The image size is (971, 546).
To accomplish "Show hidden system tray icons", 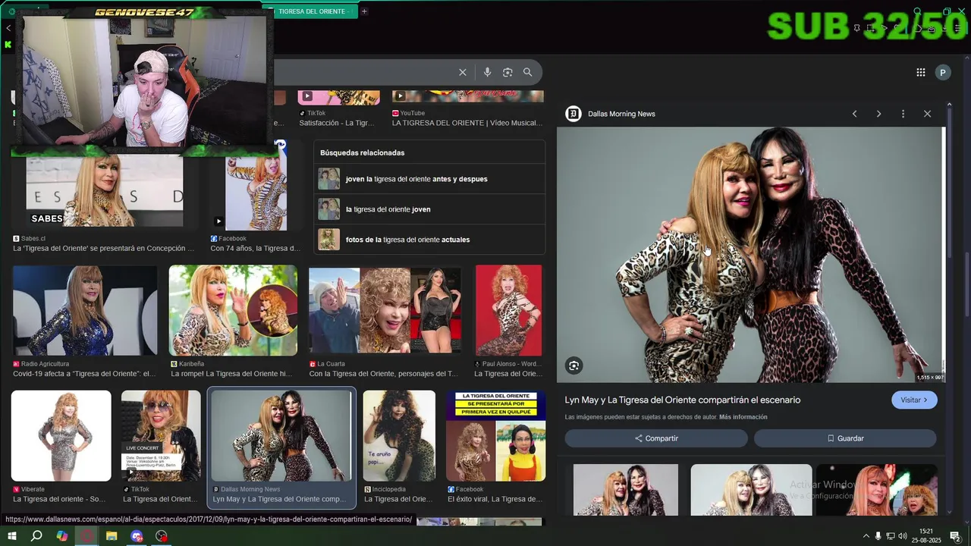I will click(866, 536).
